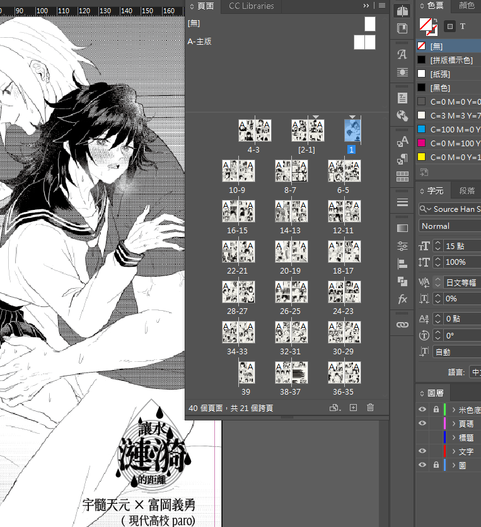Open the Pathfinder panel icon
Screen dimensions: 481x527
[402, 281]
